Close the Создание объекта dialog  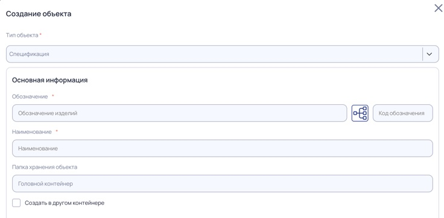click(439, 8)
